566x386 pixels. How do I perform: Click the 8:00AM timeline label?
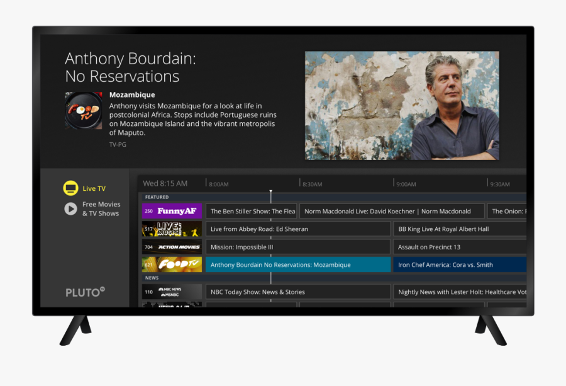[x=219, y=184]
